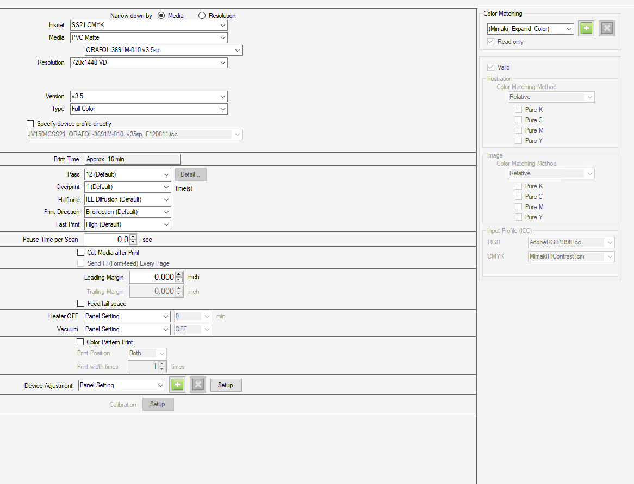This screenshot has width=634, height=484.
Task: Increase the Print width times value
Action: (x=162, y=364)
